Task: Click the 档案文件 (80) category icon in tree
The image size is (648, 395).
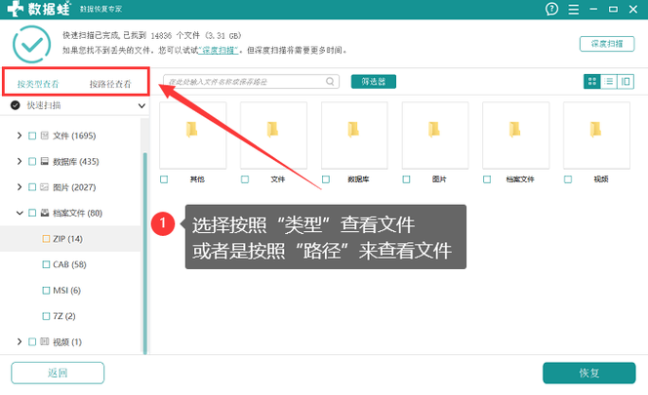Action: (x=45, y=213)
